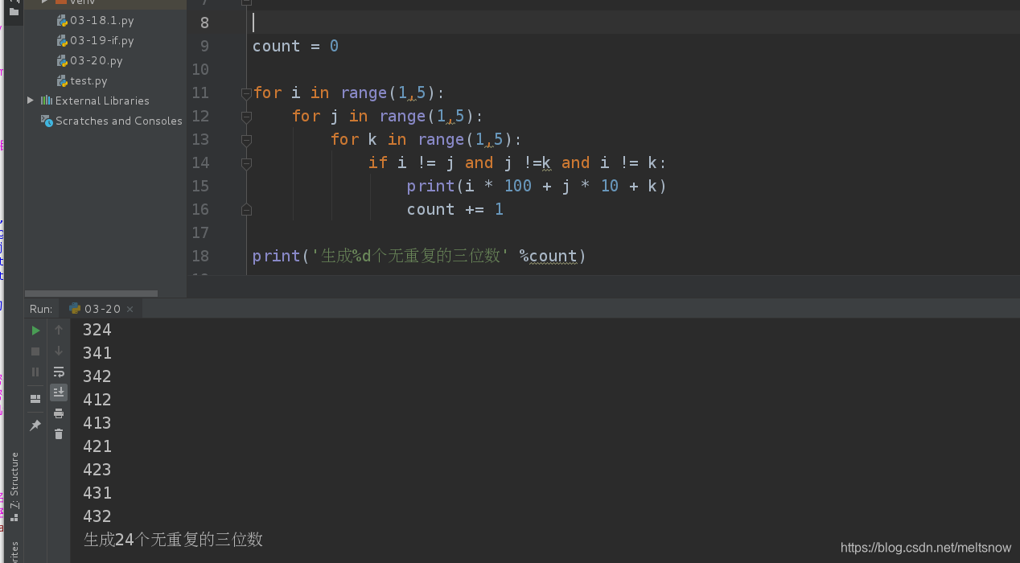
Task: Pause the program output
Action: tap(35, 372)
